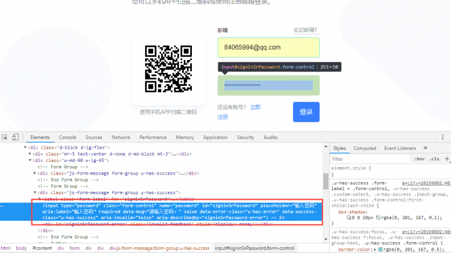The height and width of the screenshot is (253, 451).
Task: Click the 邮箱 field label
Action: 223,30
